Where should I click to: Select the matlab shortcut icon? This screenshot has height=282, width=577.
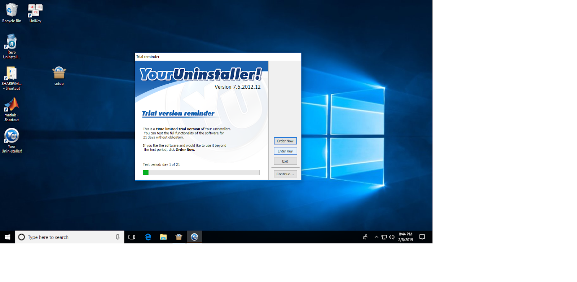click(12, 110)
